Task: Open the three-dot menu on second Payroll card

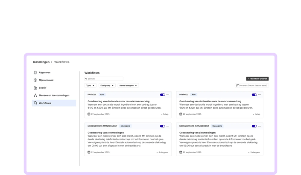Action: point(260,95)
